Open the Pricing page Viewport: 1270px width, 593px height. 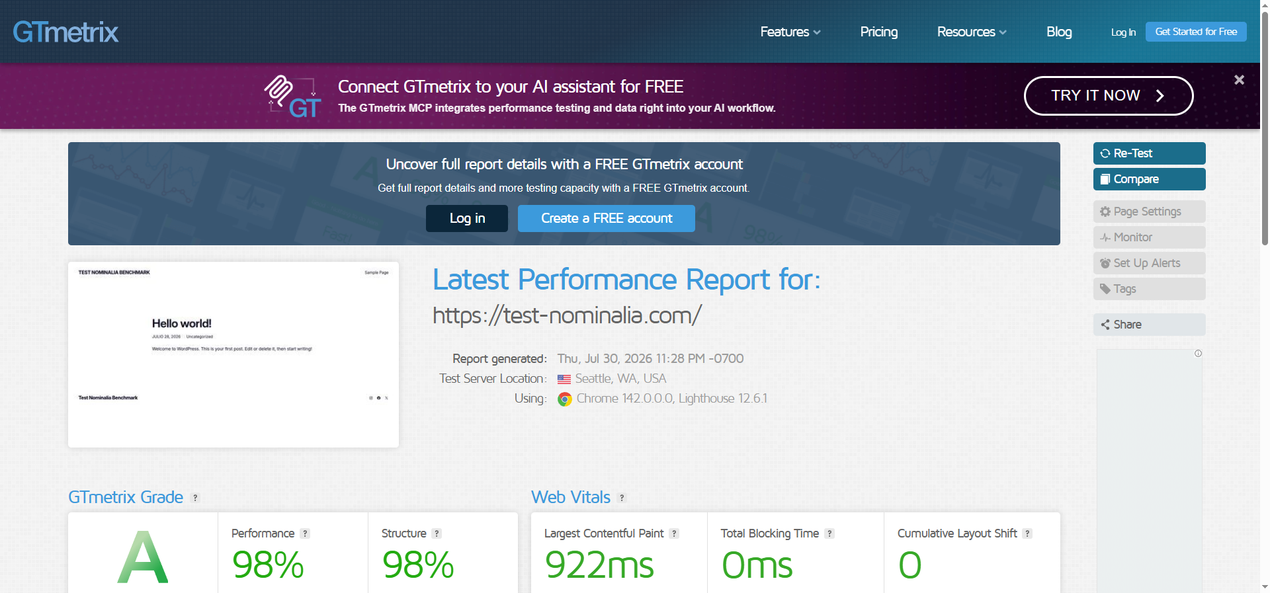[x=879, y=32]
